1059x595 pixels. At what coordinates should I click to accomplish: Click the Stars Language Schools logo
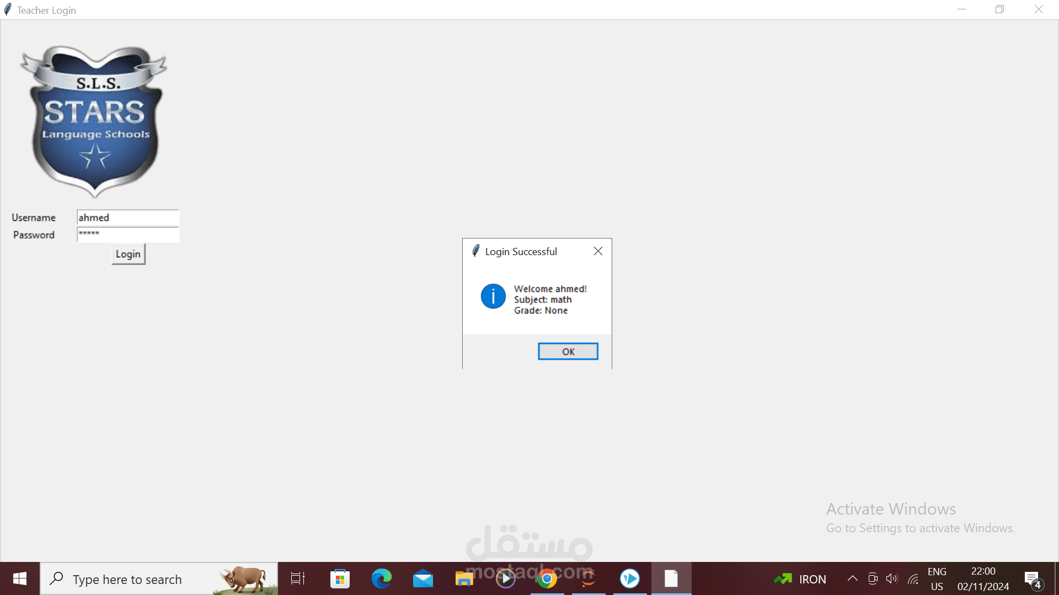95,121
